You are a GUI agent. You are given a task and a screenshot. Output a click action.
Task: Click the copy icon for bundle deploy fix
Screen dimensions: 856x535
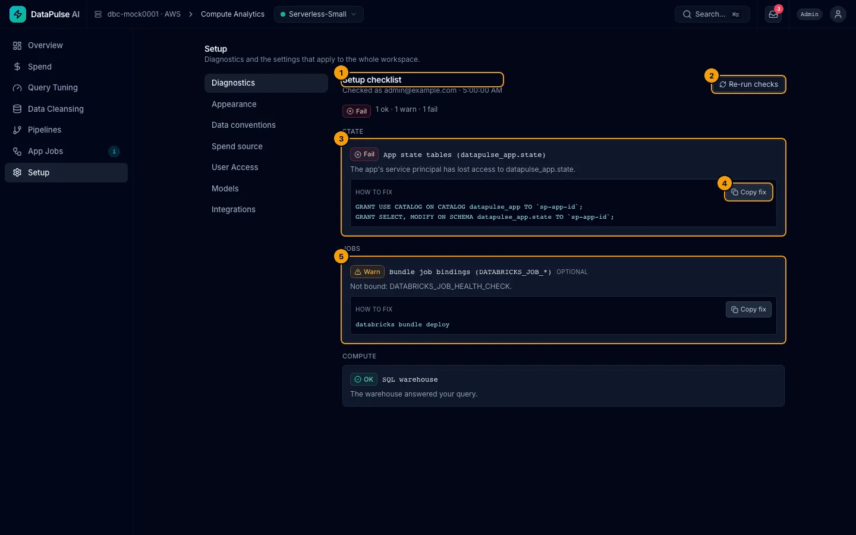pyautogui.click(x=735, y=310)
